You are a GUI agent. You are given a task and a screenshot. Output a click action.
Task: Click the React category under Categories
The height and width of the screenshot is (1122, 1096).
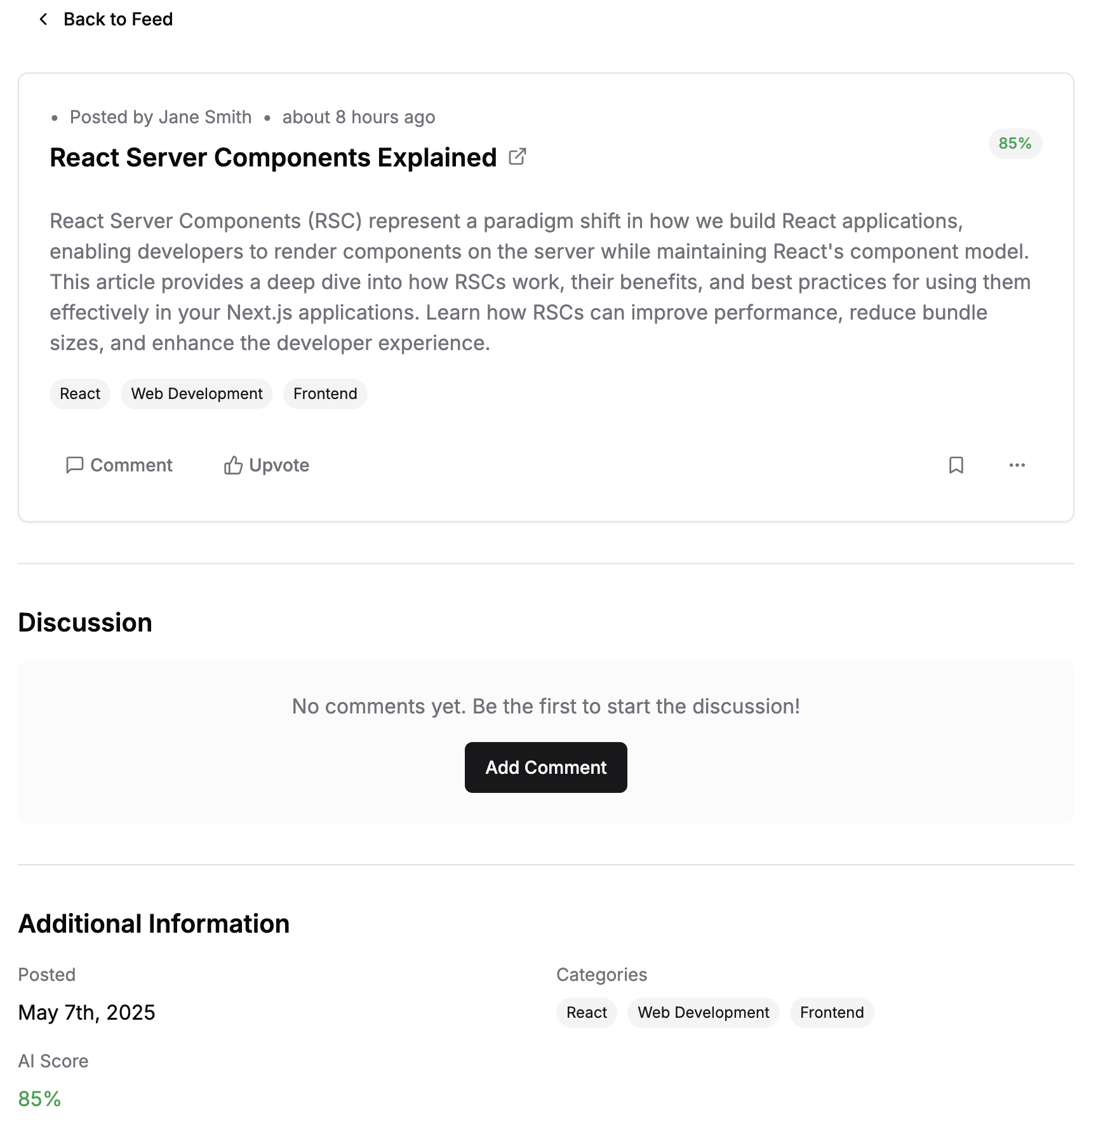tap(587, 1013)
